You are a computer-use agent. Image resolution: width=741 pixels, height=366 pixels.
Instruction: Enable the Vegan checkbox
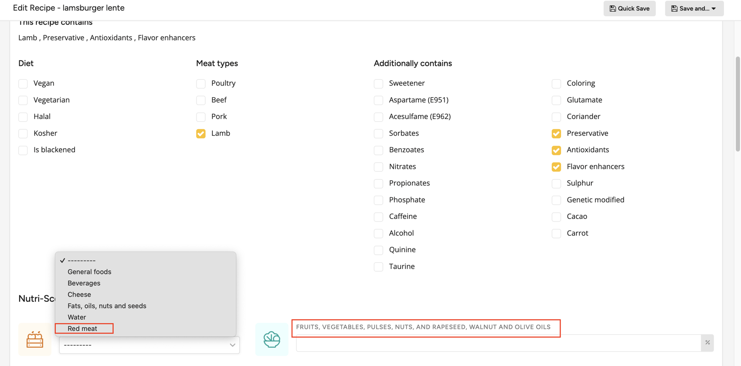pyautogui.click(x=23, y=83)
